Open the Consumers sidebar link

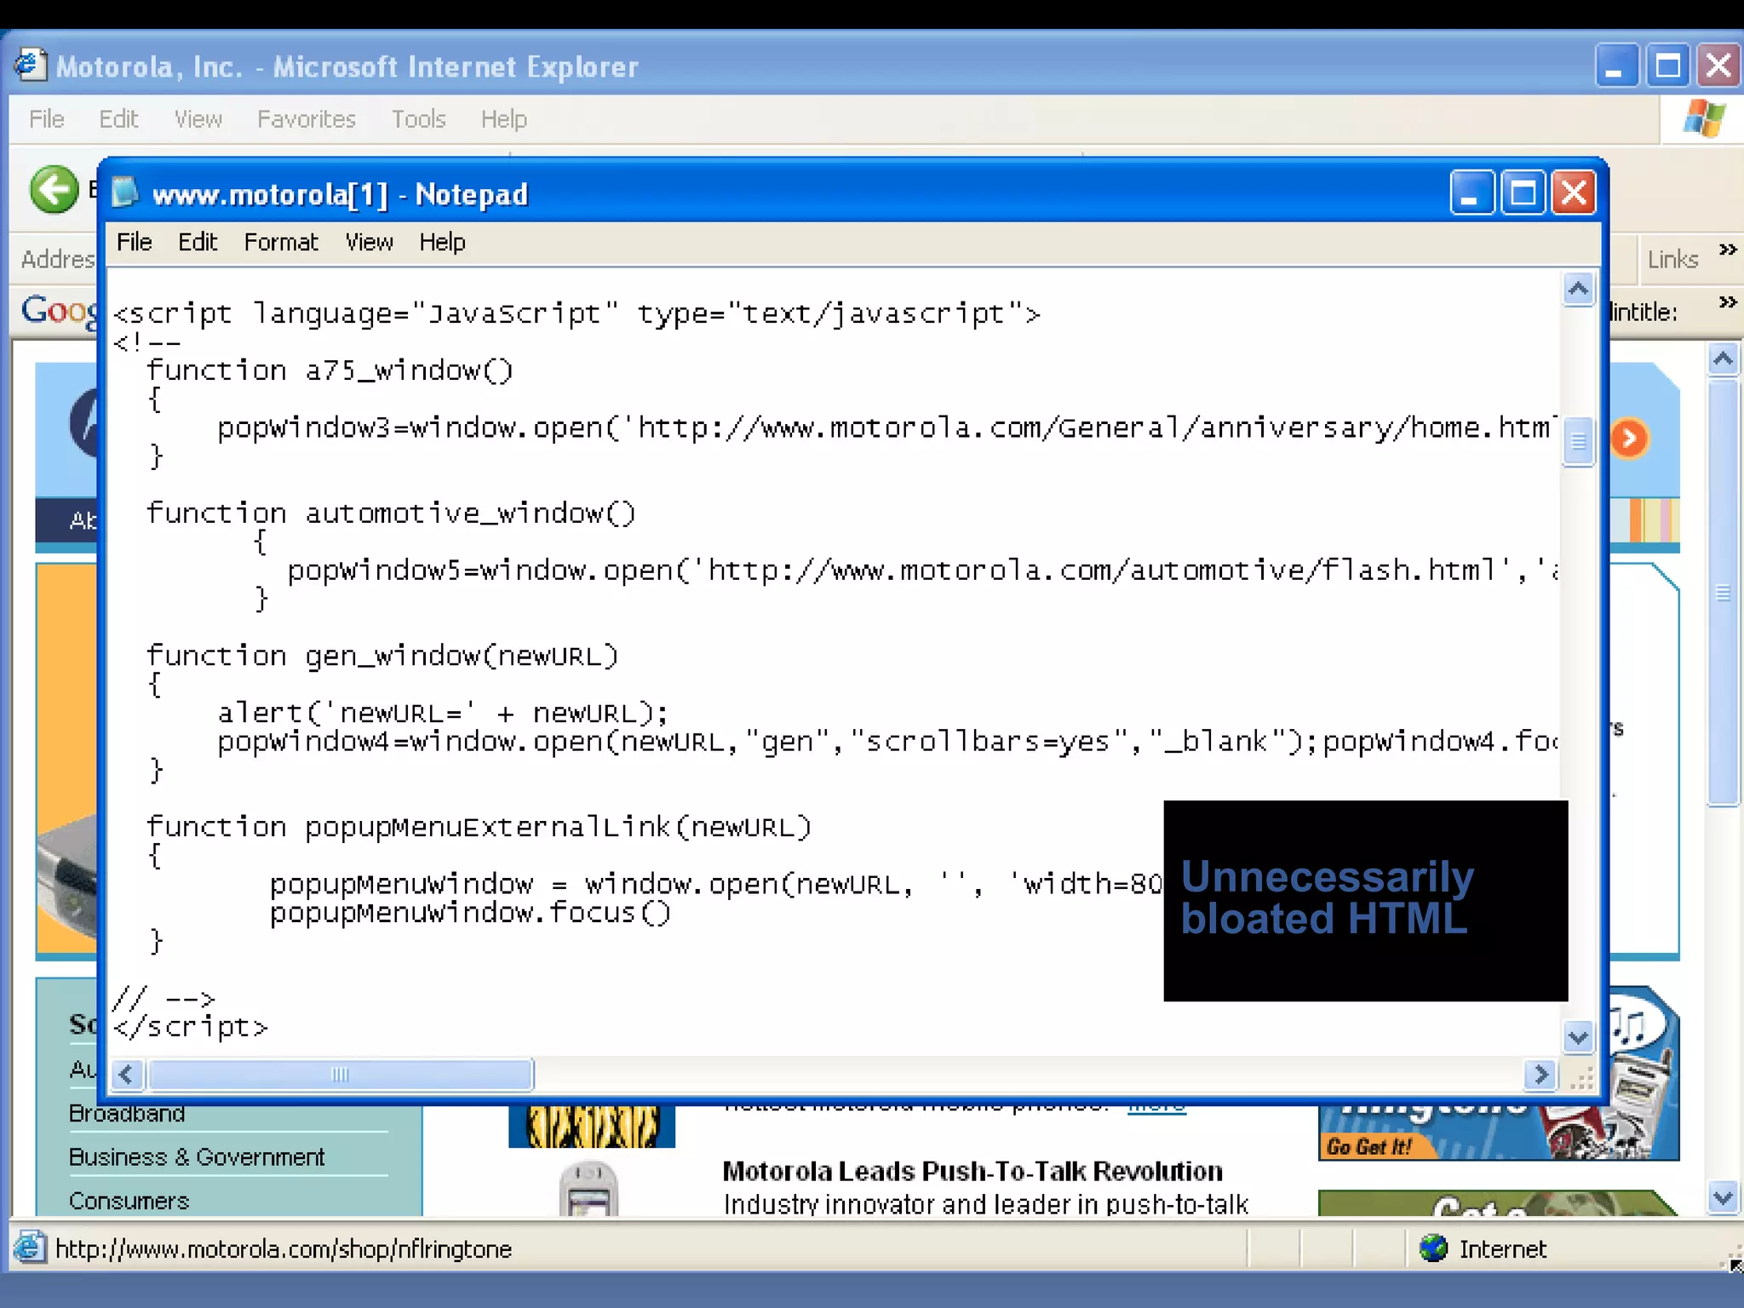click(x=129, y=1201)
